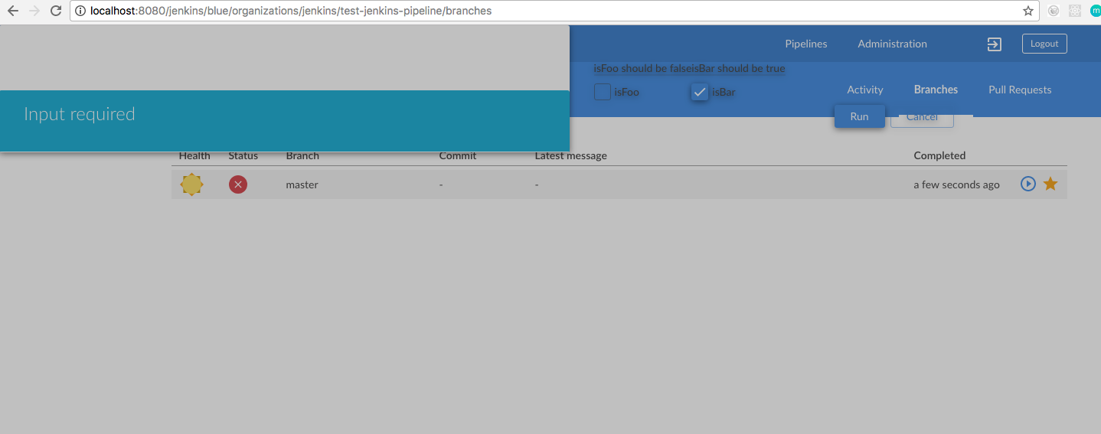The image size is (1101, 434).
Task: Uncheck the isBar checkbox
Action: tap(699, 92)
